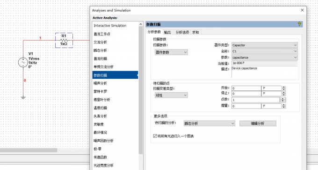Viewport: 318px width, 170px height.
Task: Open the help question mark icon
Action: (x=299, y=24)
